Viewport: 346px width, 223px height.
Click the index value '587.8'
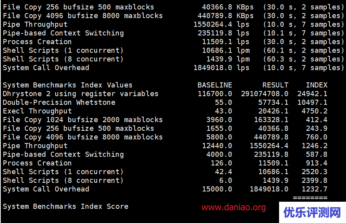tap(316, 154)
